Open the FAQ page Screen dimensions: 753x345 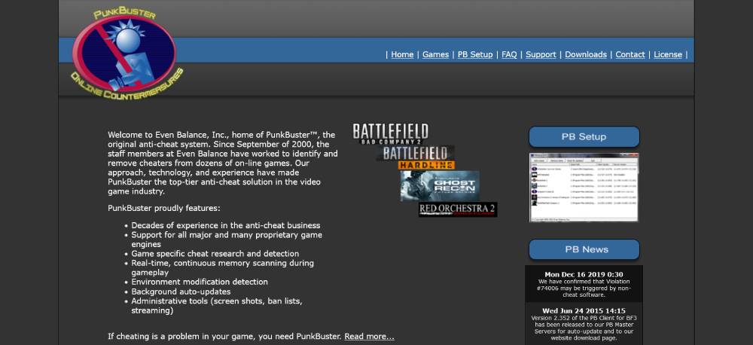(509, 54)
